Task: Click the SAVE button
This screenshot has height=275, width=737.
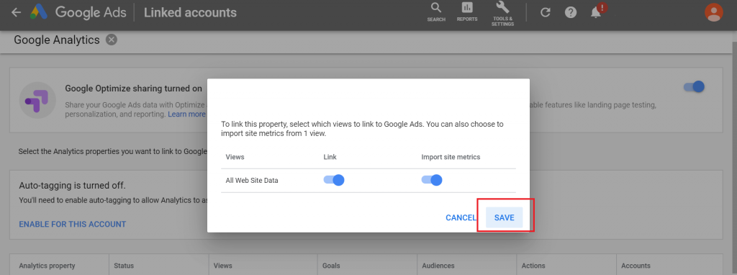Action: [505, 217]
